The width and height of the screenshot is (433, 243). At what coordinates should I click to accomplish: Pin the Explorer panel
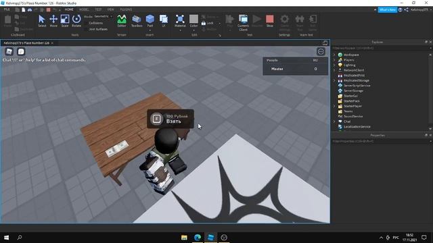coord(426,42)
